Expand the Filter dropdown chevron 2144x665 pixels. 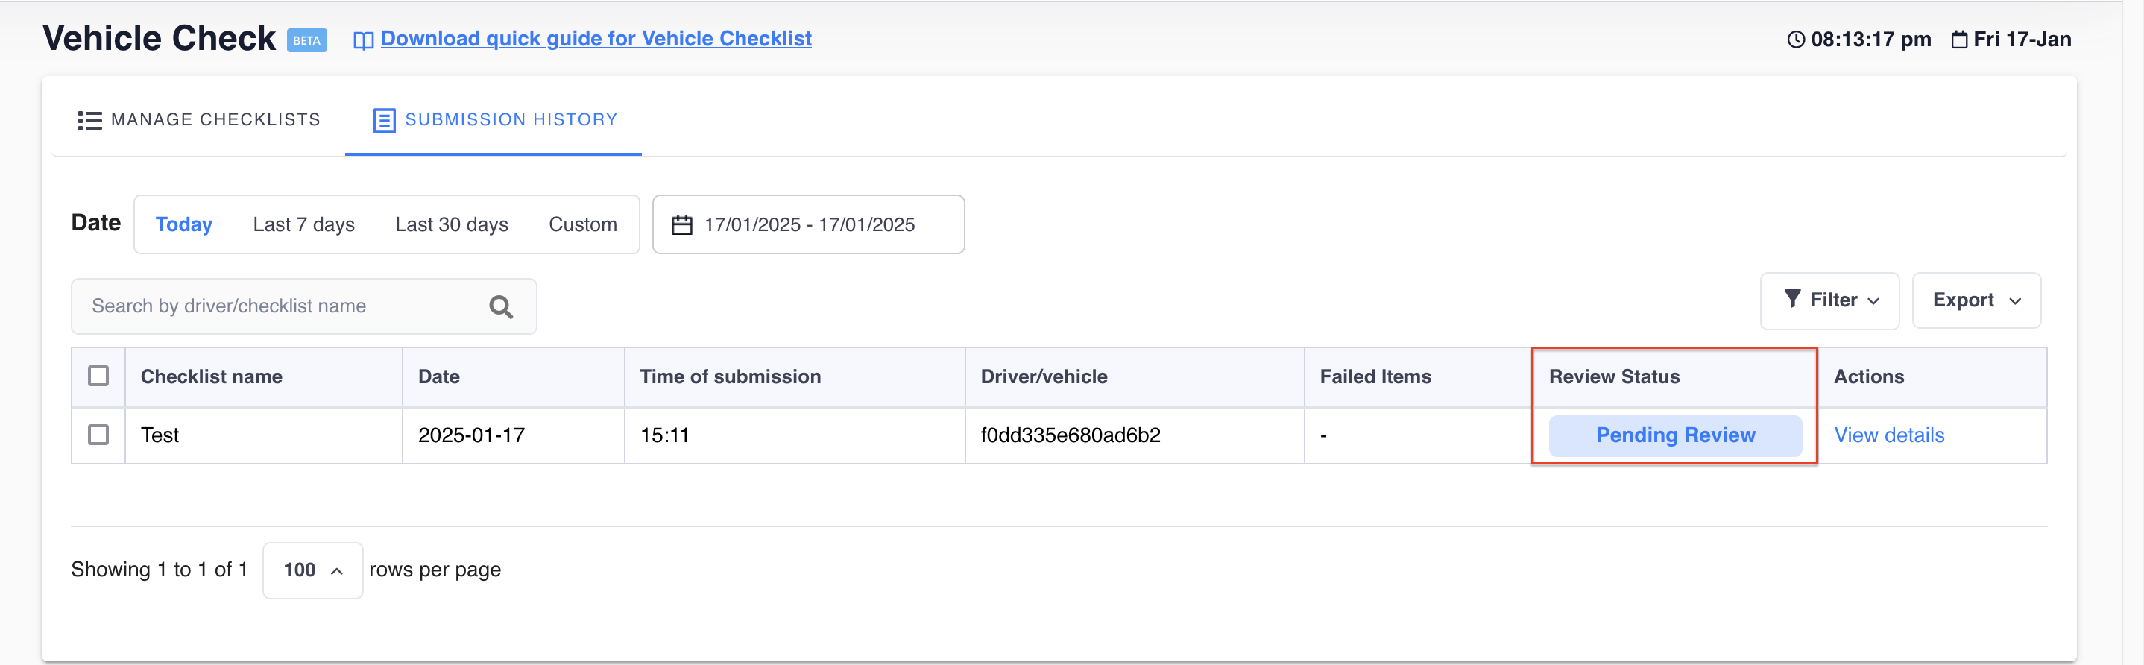1873,300
